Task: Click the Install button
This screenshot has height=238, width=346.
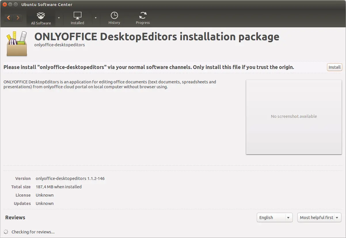Action: (x=334, y=67)
